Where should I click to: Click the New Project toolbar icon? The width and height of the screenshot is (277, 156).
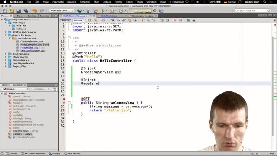(x=12, y=10)
